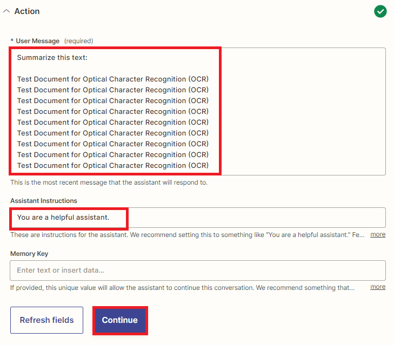Click helper text below User Message box

tap(108, 182)
